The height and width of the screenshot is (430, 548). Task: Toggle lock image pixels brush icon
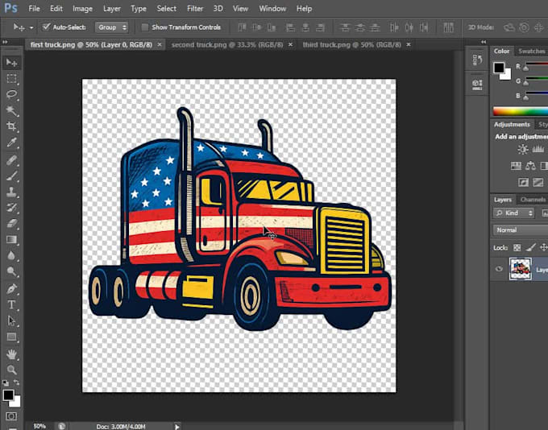pyautogui.click(x=530, y=248)
